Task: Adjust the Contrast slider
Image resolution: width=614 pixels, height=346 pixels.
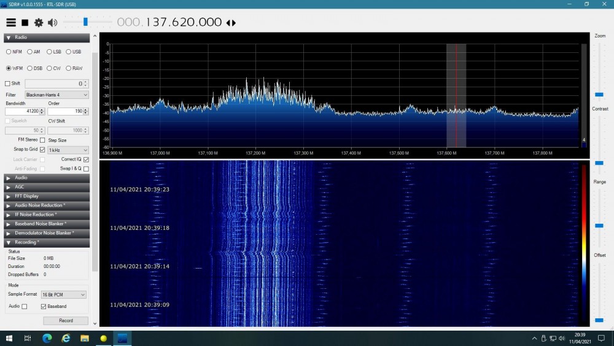Action: [599, 163]
